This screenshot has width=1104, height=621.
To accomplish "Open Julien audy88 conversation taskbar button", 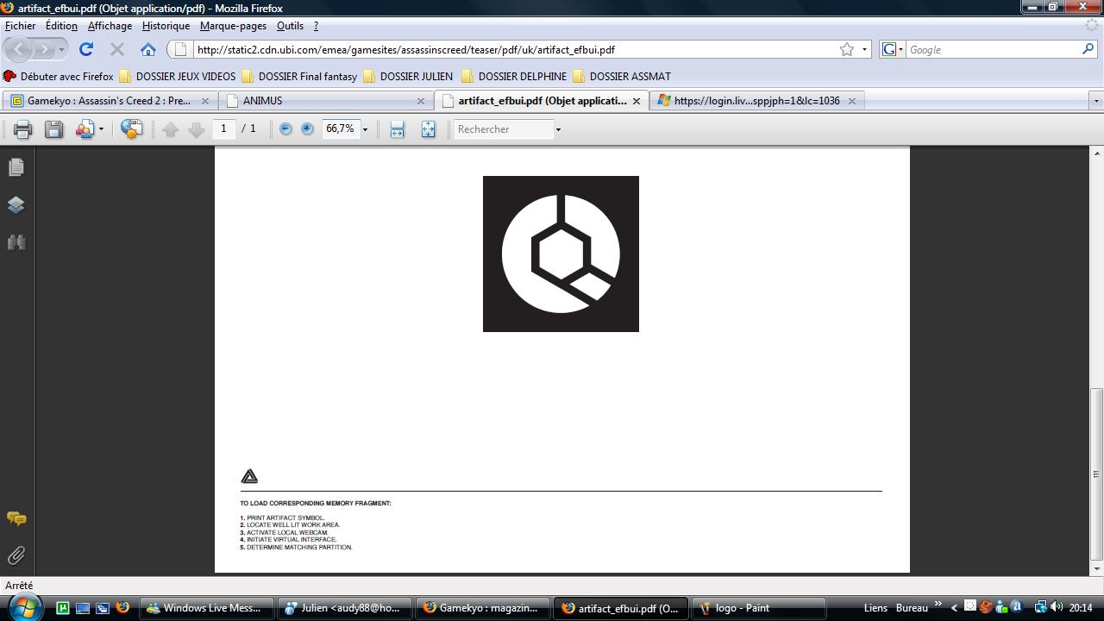I will [x=345, y=607].
